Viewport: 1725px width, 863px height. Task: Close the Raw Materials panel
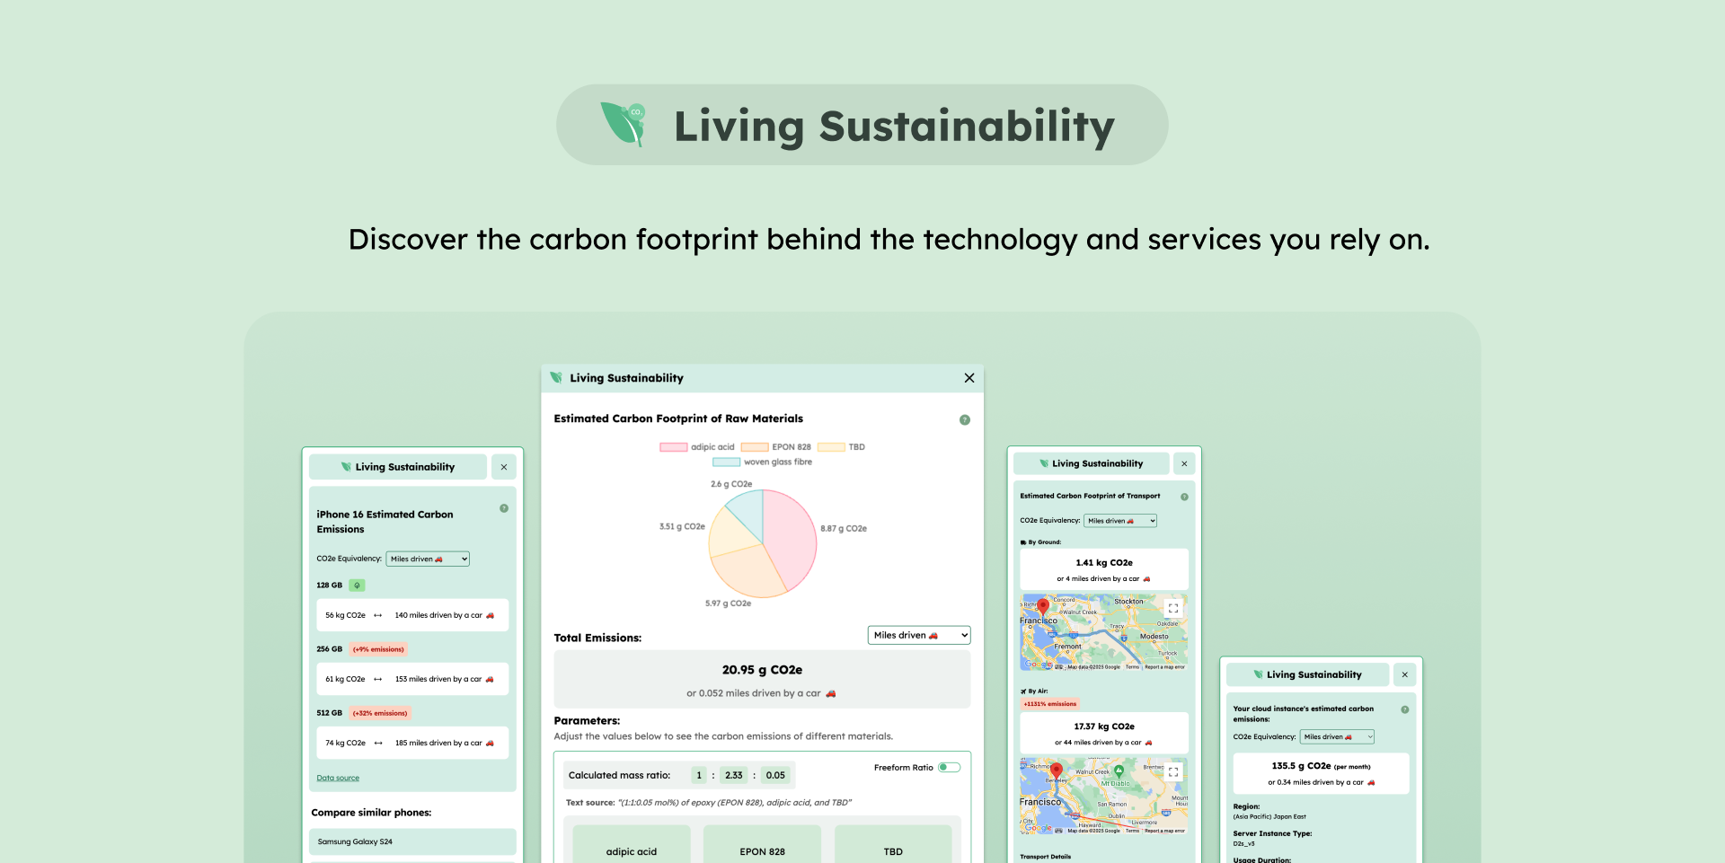click(x=969, y=378)
